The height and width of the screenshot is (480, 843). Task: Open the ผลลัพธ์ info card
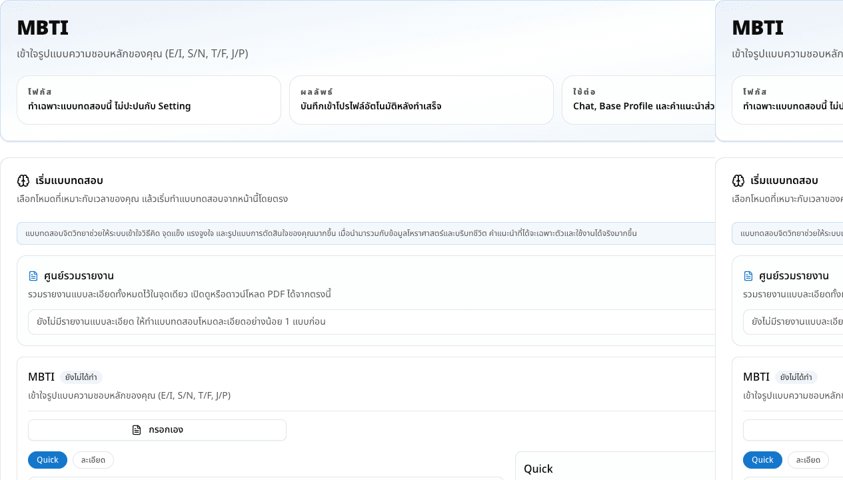(x=421, y=100)
